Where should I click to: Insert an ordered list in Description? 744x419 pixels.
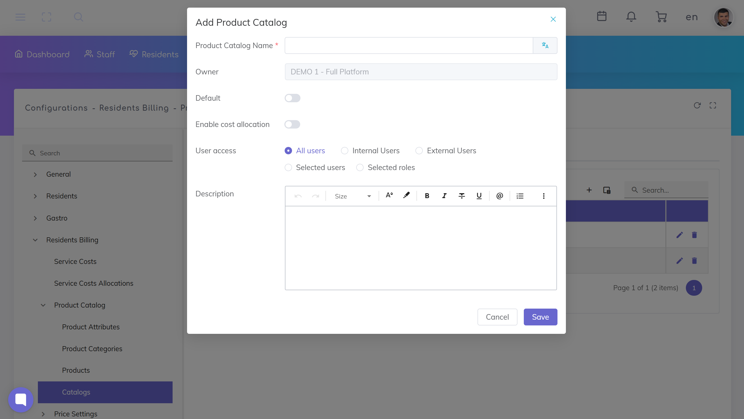click(x=520, y=196)
